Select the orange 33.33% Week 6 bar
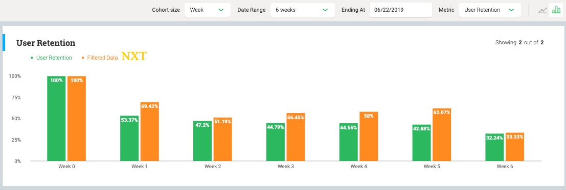 (x=515, y=147)
